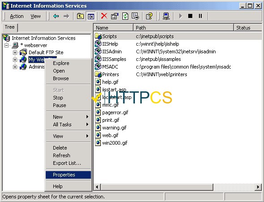Click the Add computer connection icon

pos(166,16)
